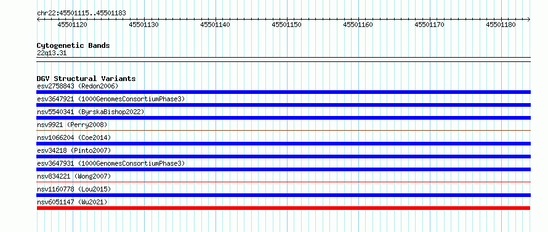Click the blue bar under nsv5540341

[x=283, y=118]
